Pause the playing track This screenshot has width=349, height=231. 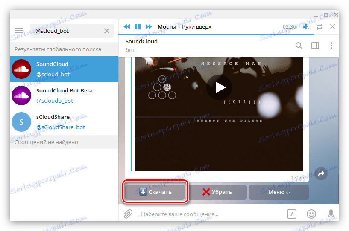tap(138, 27)
